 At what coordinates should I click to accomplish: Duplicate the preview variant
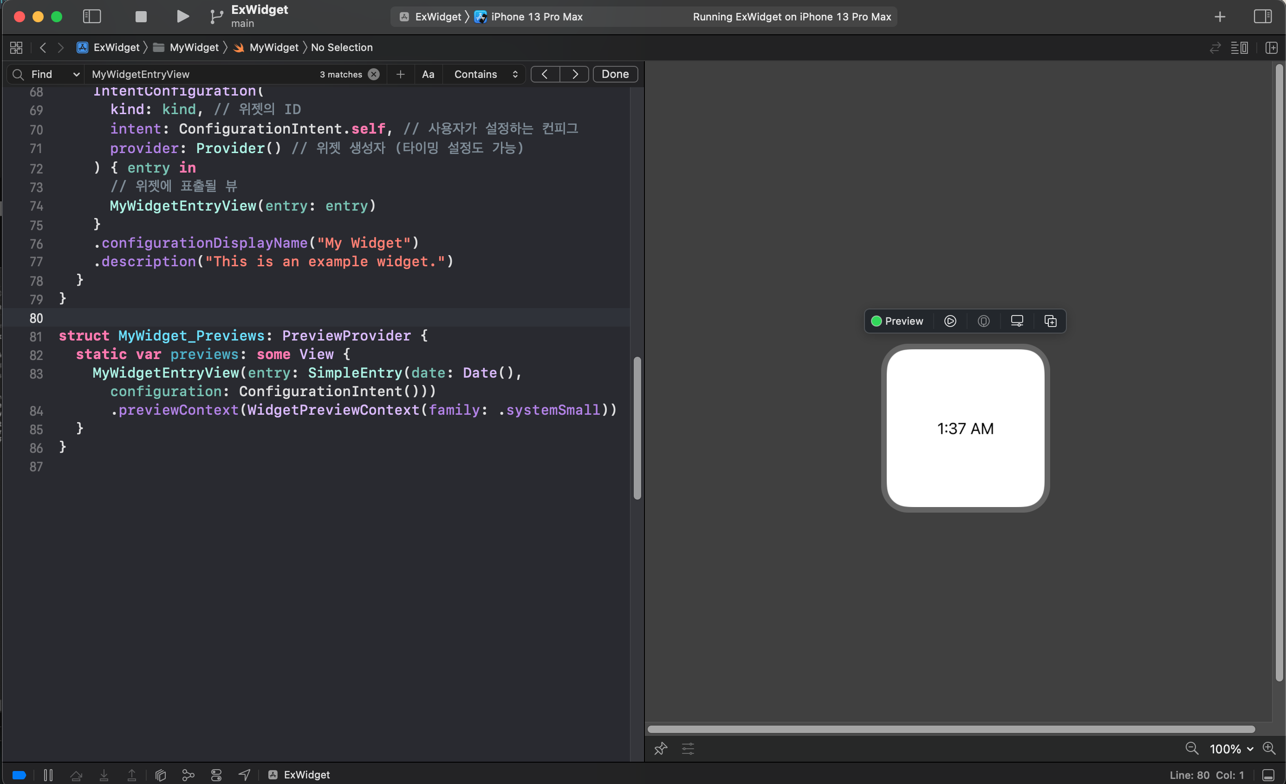coord(1050,321)
